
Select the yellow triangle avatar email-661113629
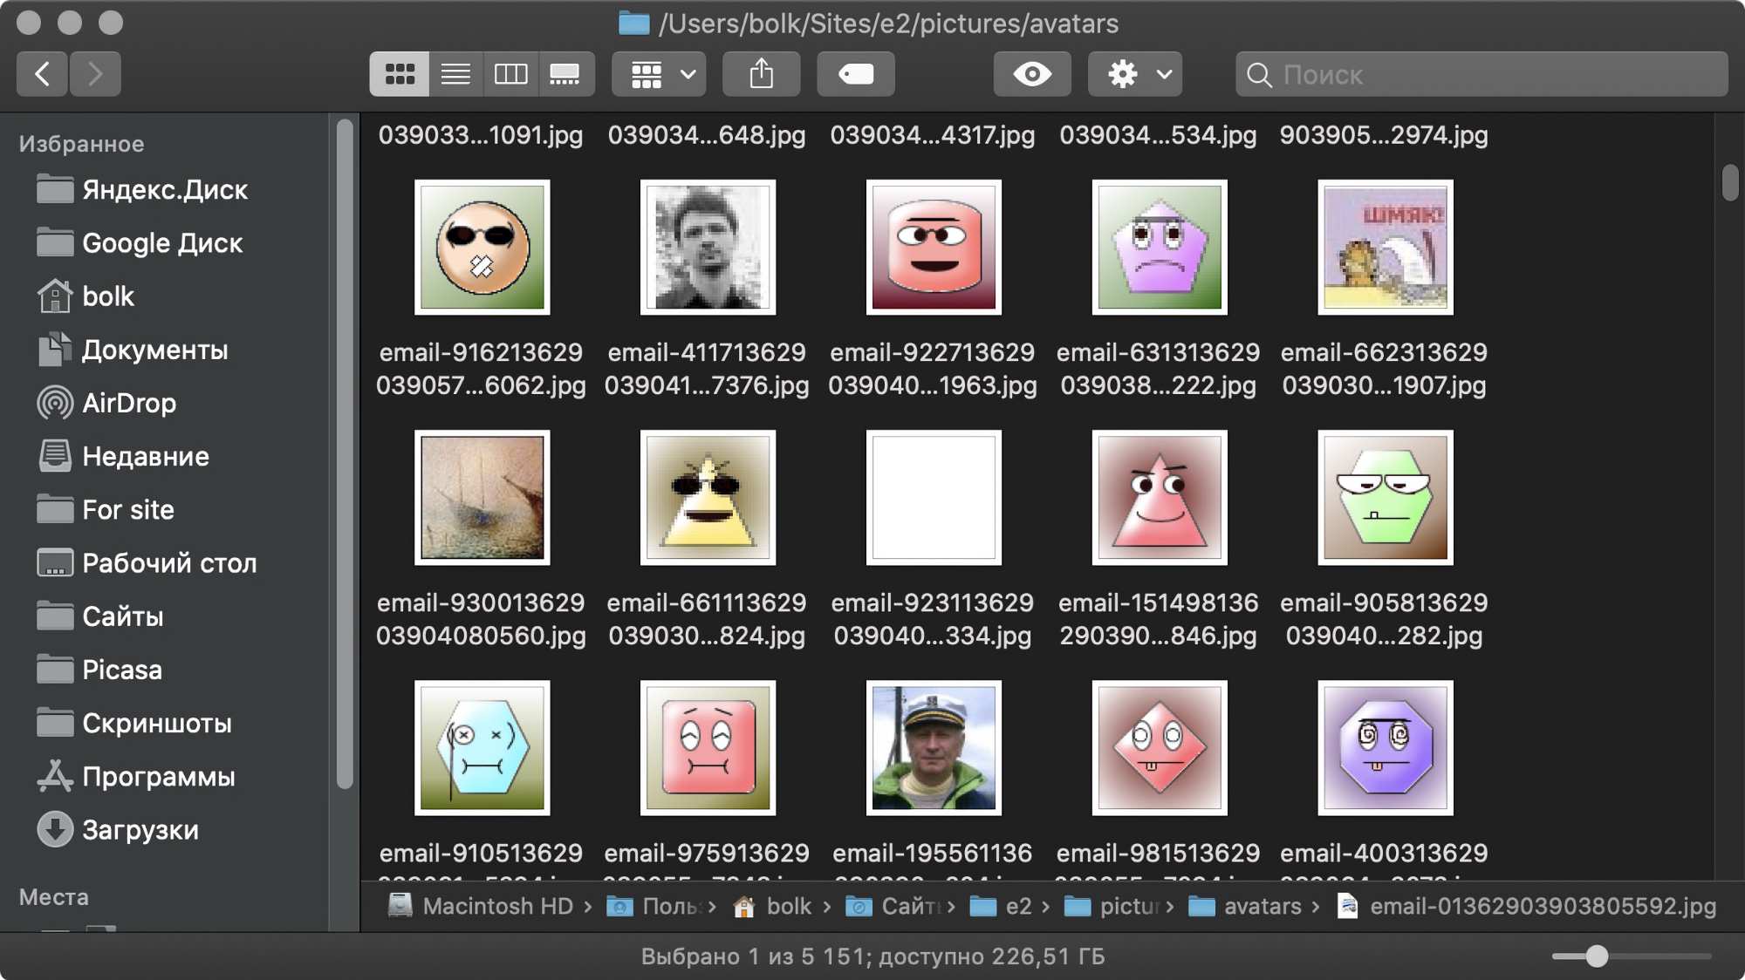coord(708,498)
